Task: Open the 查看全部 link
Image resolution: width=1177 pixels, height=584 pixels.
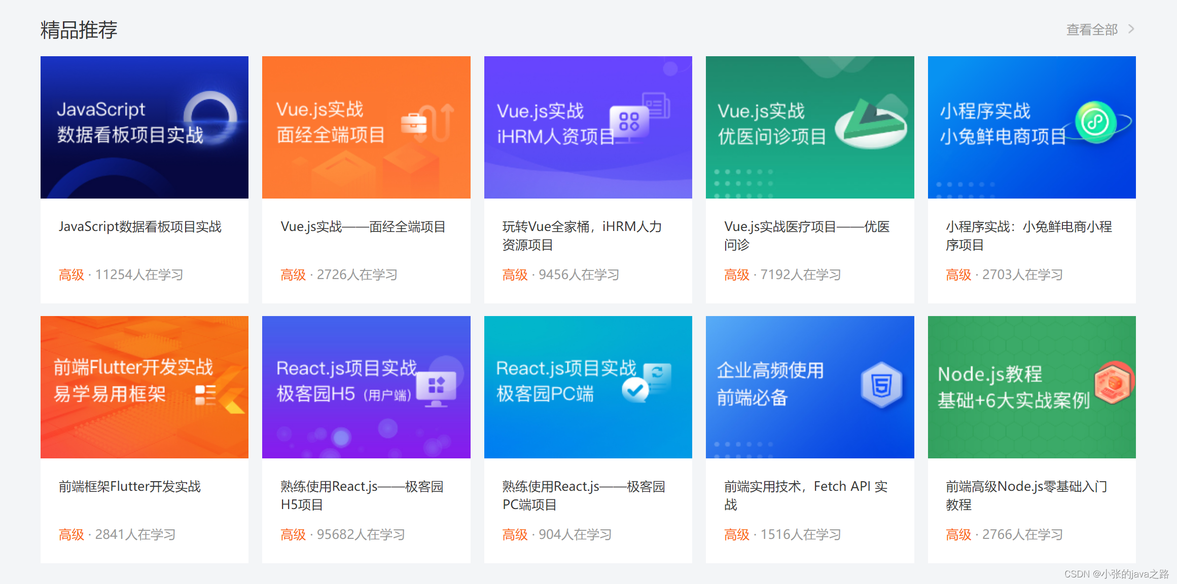Action: pos(1092,30)
